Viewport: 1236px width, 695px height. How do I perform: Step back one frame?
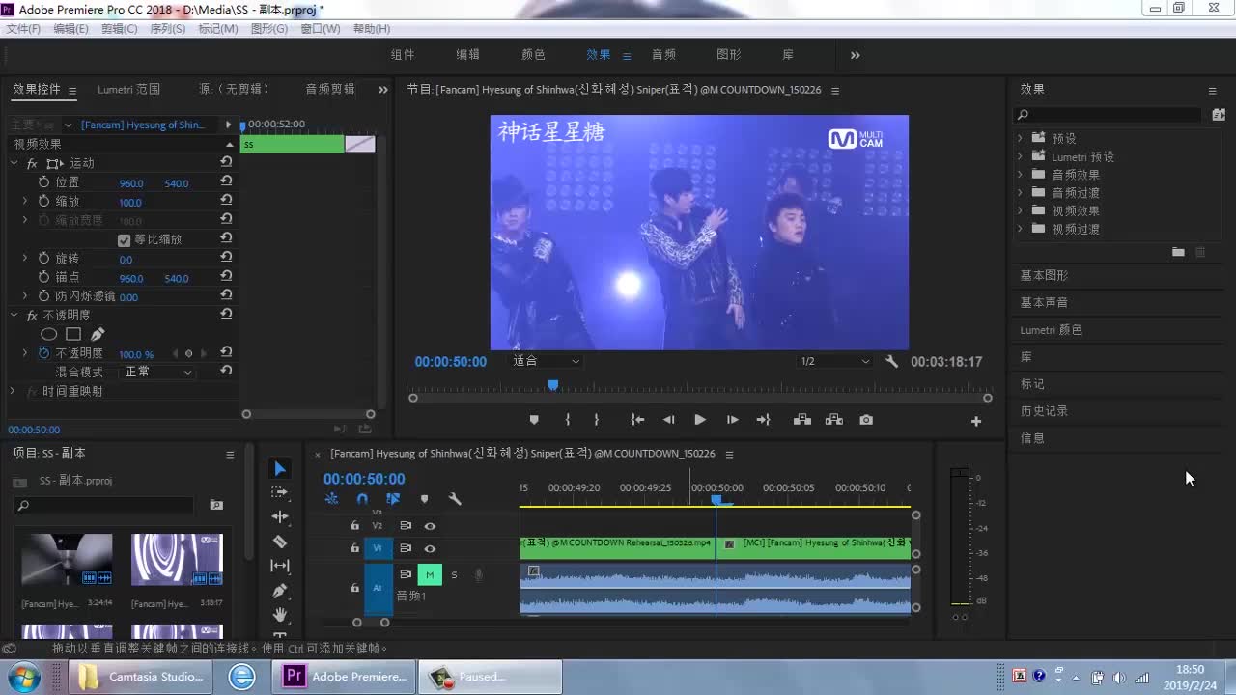(x=668, y=420)
